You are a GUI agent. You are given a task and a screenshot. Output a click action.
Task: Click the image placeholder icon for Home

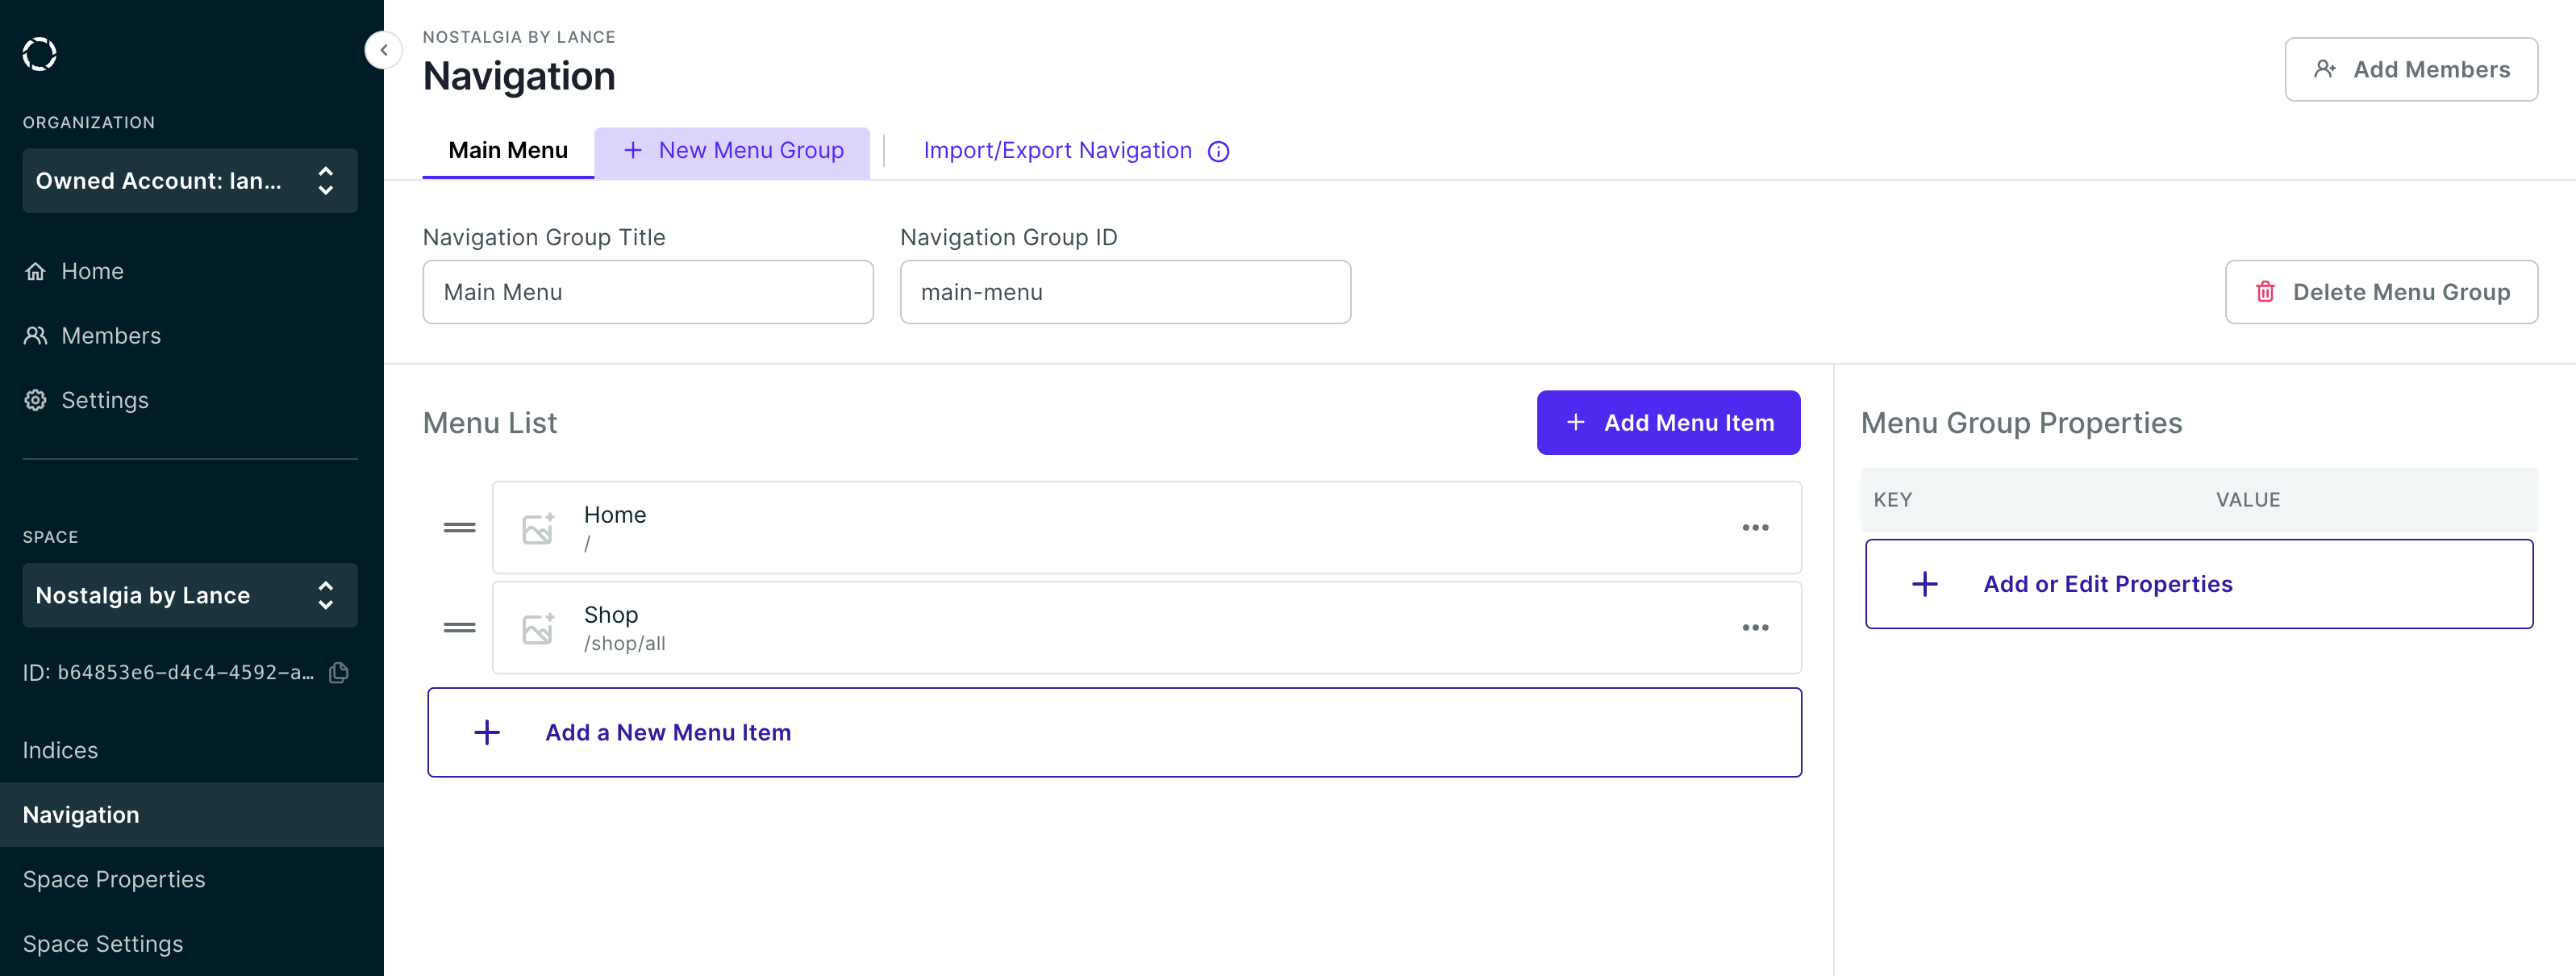538,528
